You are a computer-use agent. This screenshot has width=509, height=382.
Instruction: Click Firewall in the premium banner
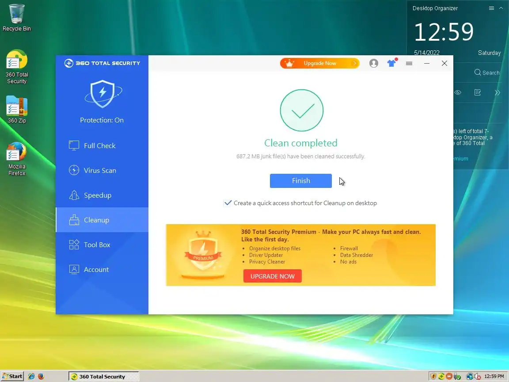[x=349, y=248]
